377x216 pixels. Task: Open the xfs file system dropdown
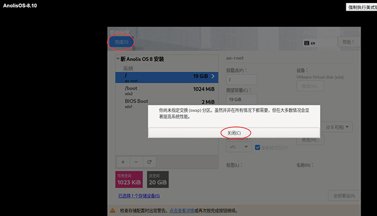[239, 147]
